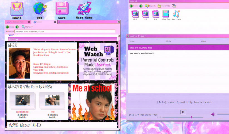
Task: Open the 1-5 photo file
Action: click(x=145, y=15)
